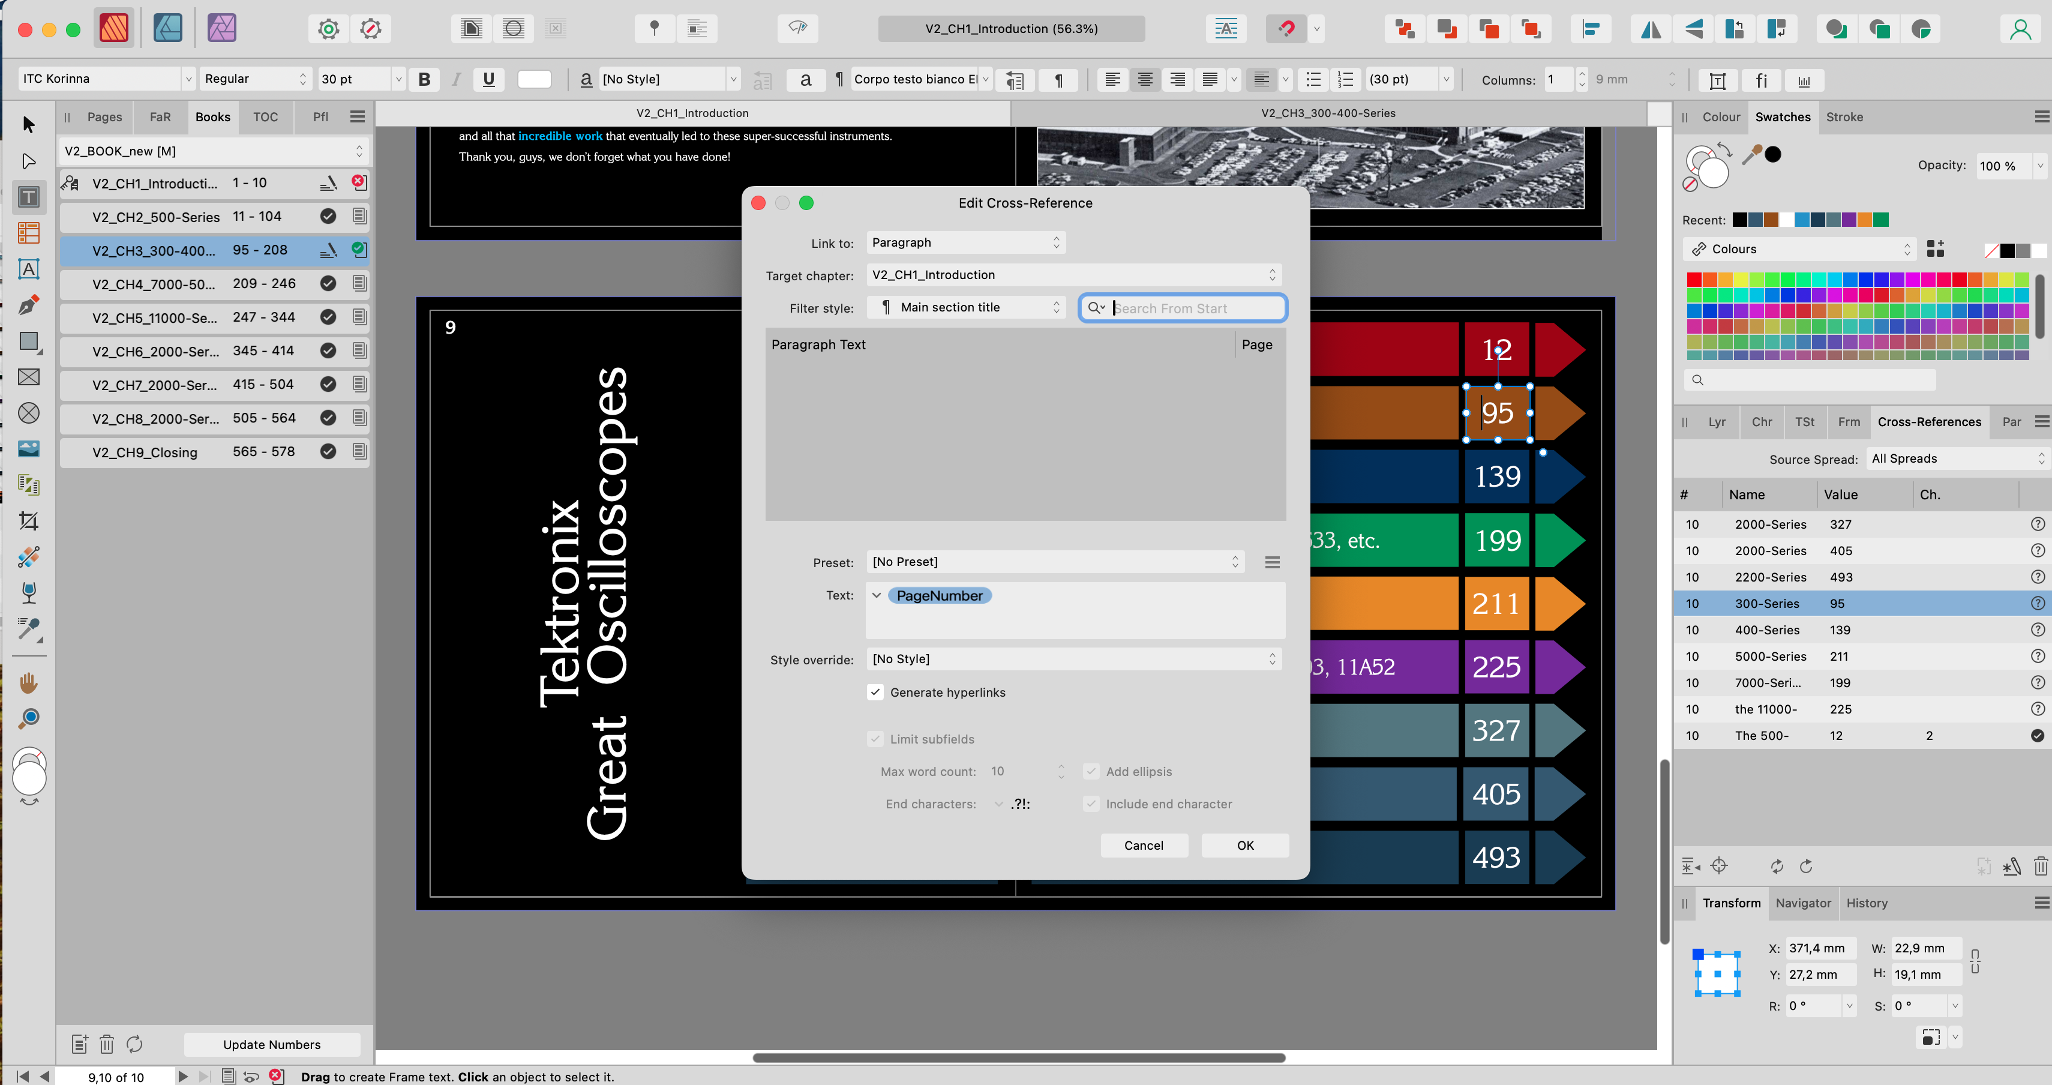Screen dimensions: 2052x1085
Task: Open the V2_CH3_300-400-Series document tab
Action: click(x=1328, y=113)
